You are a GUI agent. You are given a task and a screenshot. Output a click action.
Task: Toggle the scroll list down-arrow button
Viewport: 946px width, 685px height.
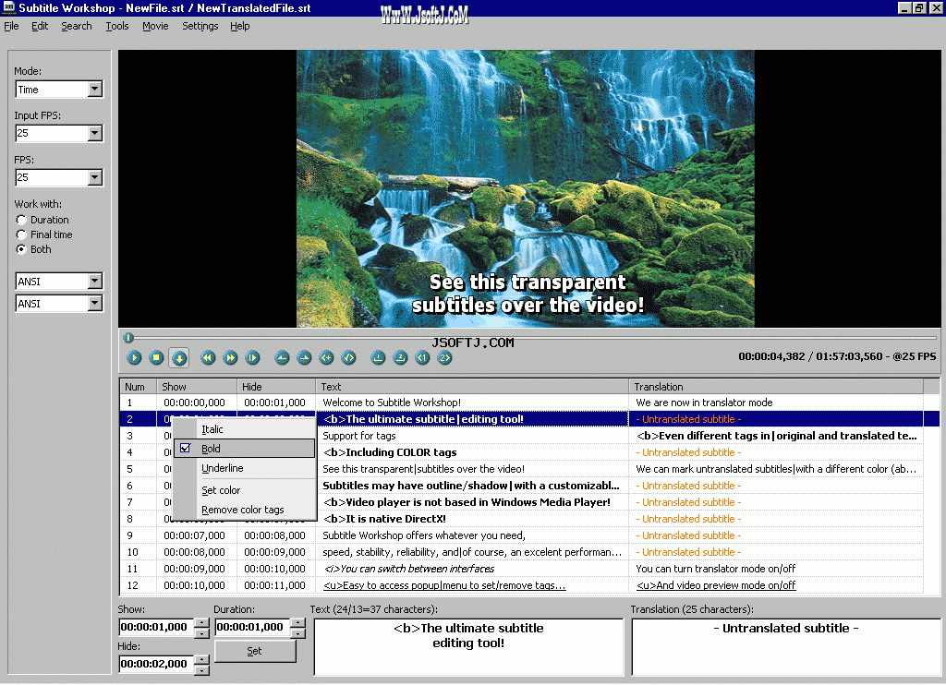point(178,357)
